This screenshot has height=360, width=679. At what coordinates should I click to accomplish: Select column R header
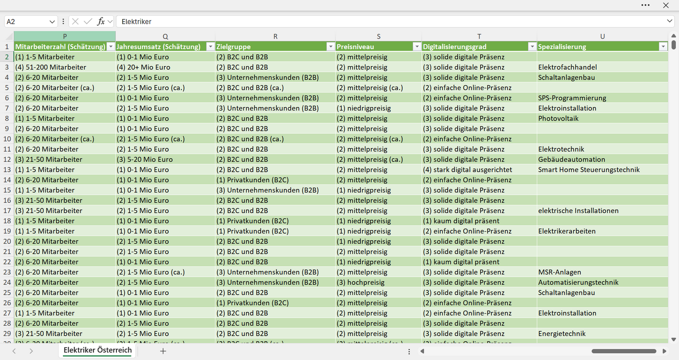[275, 37]
